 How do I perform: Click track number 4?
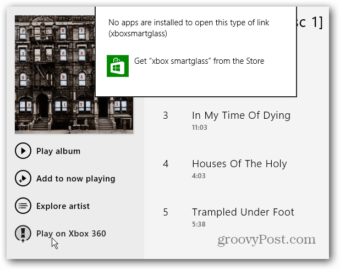tap(166, 164)
